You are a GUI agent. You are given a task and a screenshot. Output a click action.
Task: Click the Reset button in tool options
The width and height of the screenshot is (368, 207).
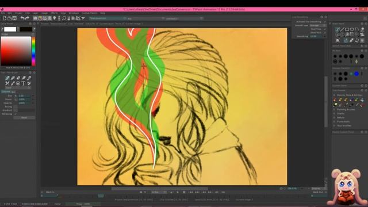(x=24, y=117)
